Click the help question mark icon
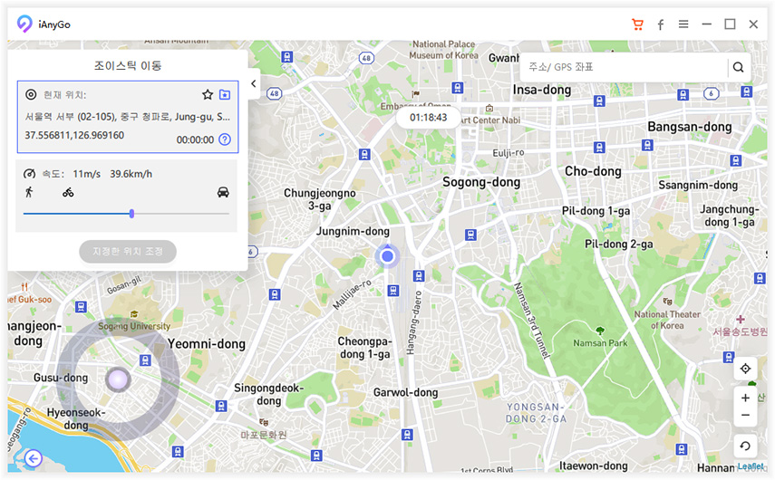The width and height of the screenshot is (775, 480). pyautogui.click(x=225, y=139)
